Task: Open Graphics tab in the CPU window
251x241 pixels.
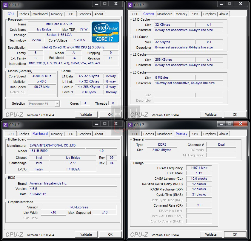Action: coord(85,14)
